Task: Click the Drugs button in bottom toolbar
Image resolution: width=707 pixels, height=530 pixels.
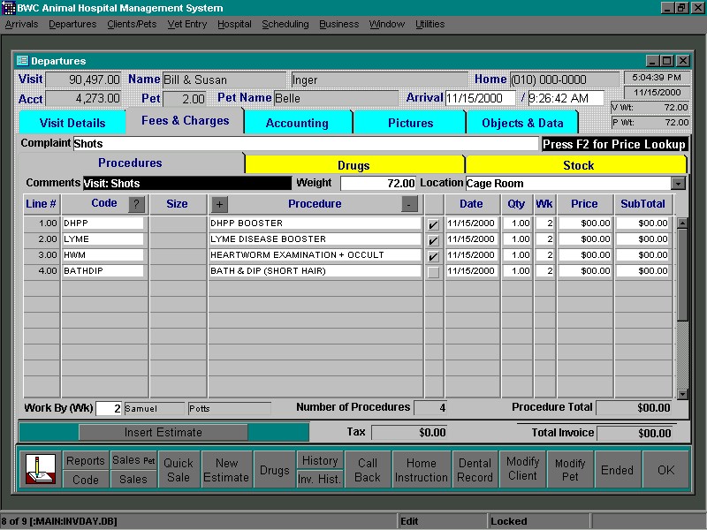Action: click(275, 470)
